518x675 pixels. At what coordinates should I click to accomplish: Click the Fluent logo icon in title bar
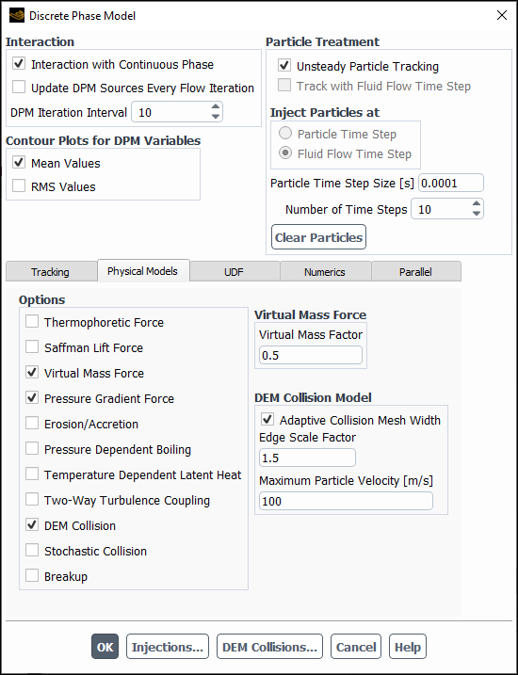pos(17,16)
